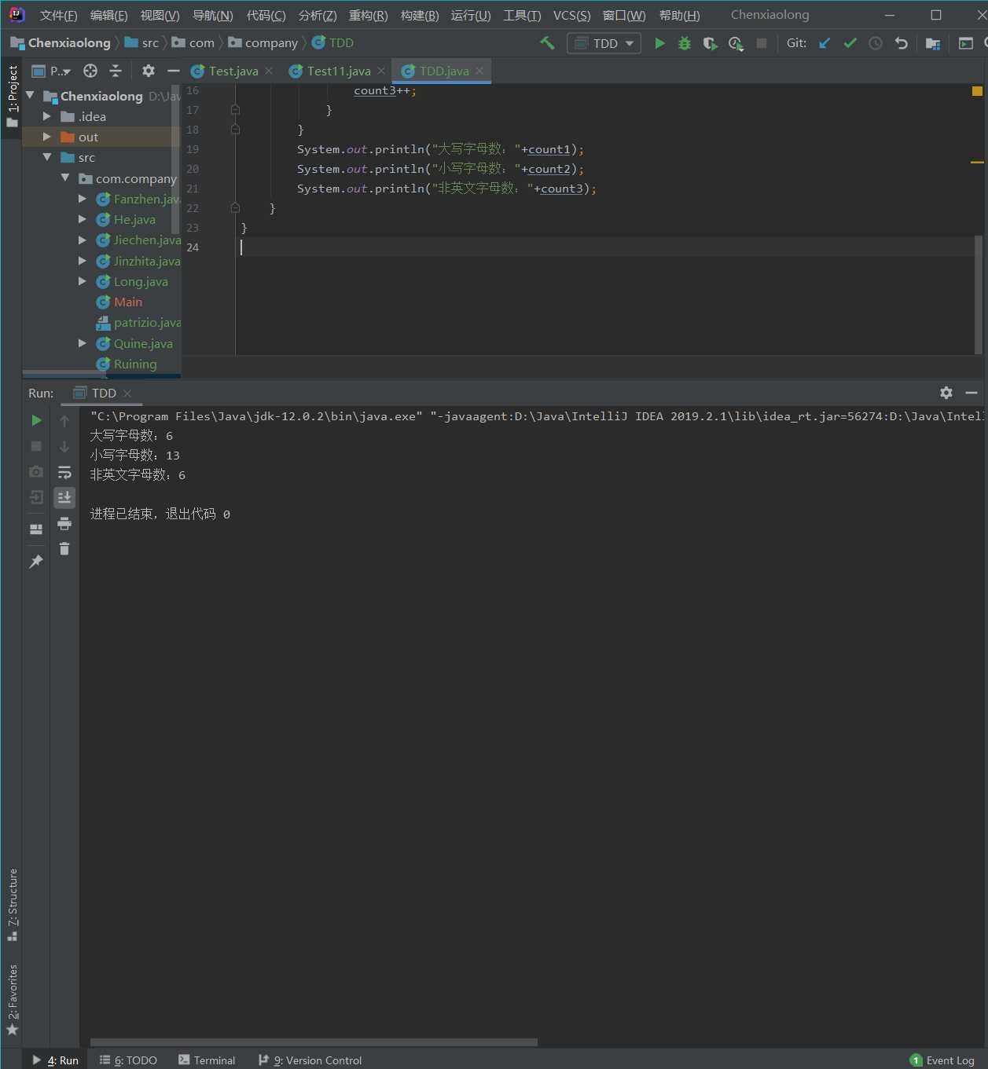Viewport: 988px width, 1069px height.
Task: Rerun TDD from the Run panel
Action: tap(36, 421)
